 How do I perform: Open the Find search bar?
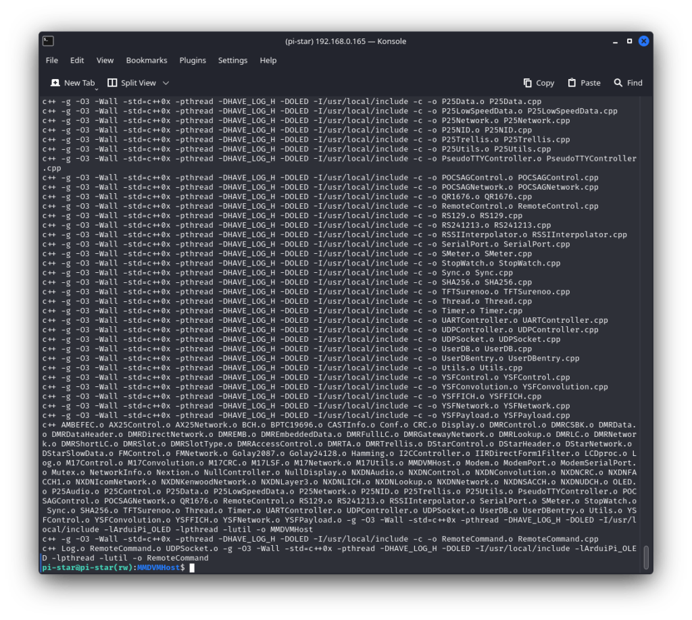pyautogui.click(x=628, y=83)
